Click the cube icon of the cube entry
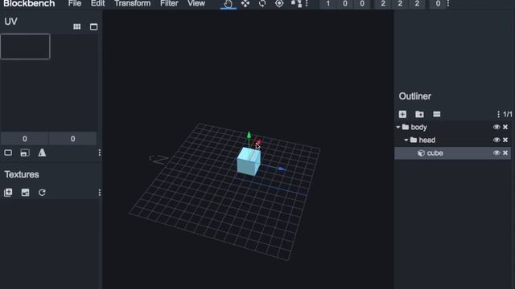515x289 pixels. click(x=421, y=153)
